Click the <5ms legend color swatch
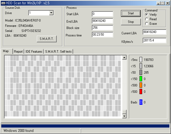The width and height of the screenshot is (171, 134). [141, 60]
